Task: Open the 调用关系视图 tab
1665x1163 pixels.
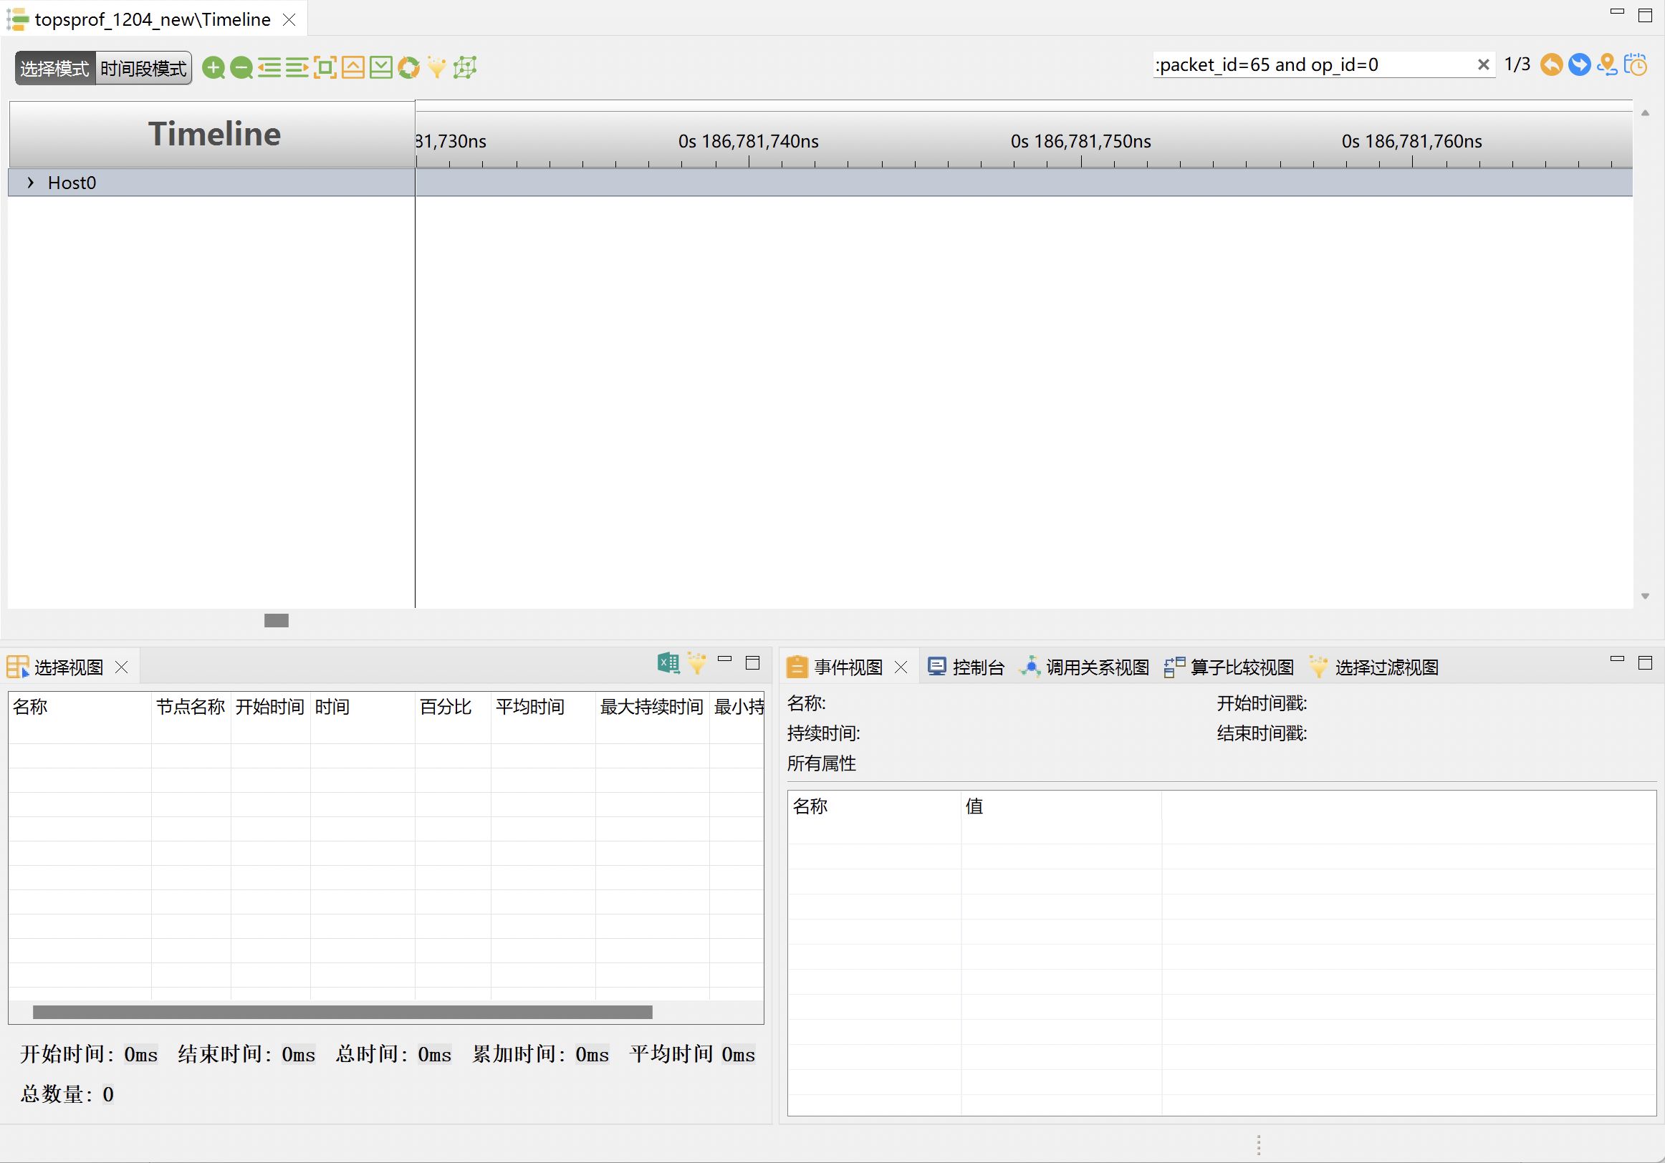Action: (1085, 667)
